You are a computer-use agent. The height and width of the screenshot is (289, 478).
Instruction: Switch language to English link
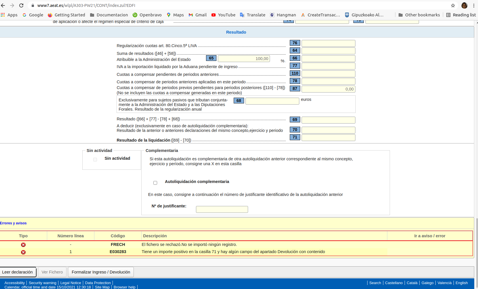point(462,283)
